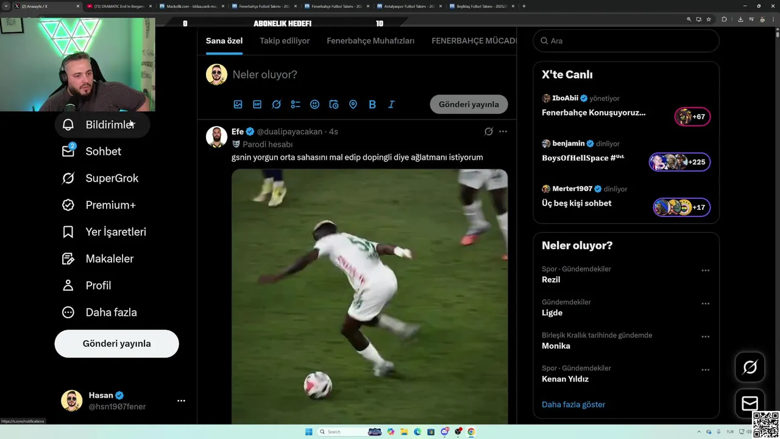The image size is (780, 439).
Task: Go to Profil page
Action: pyautogui.click(x=87, y=285)
